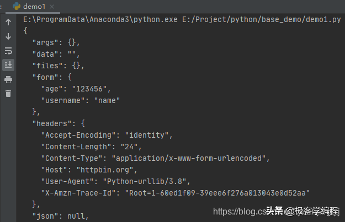The height and width of the screenshot is (222, 345).
Task: Click the python.exe path in the first line
Action: coord(100,19)
